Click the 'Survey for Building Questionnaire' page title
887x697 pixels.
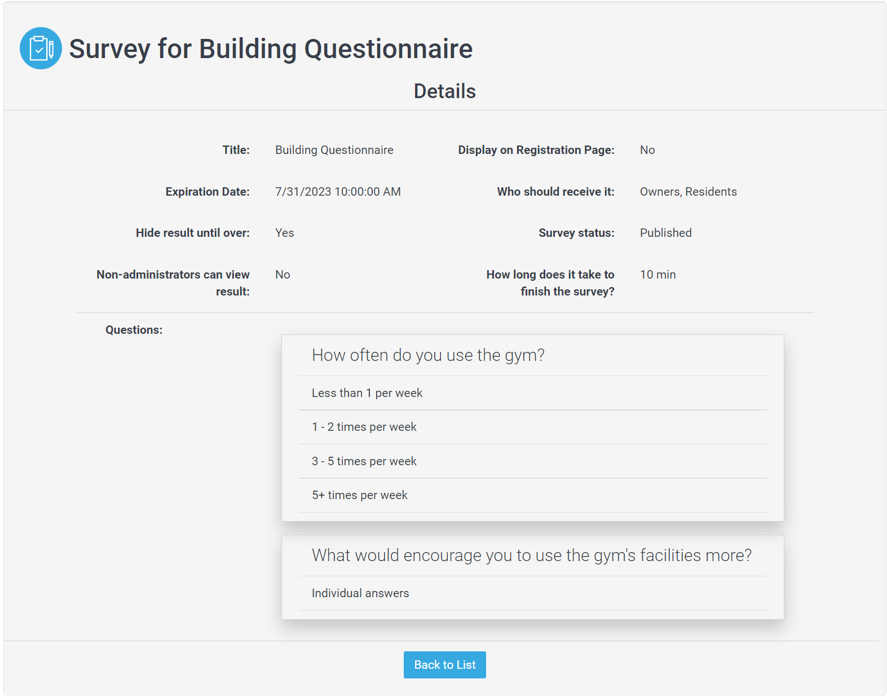[271, 48]
